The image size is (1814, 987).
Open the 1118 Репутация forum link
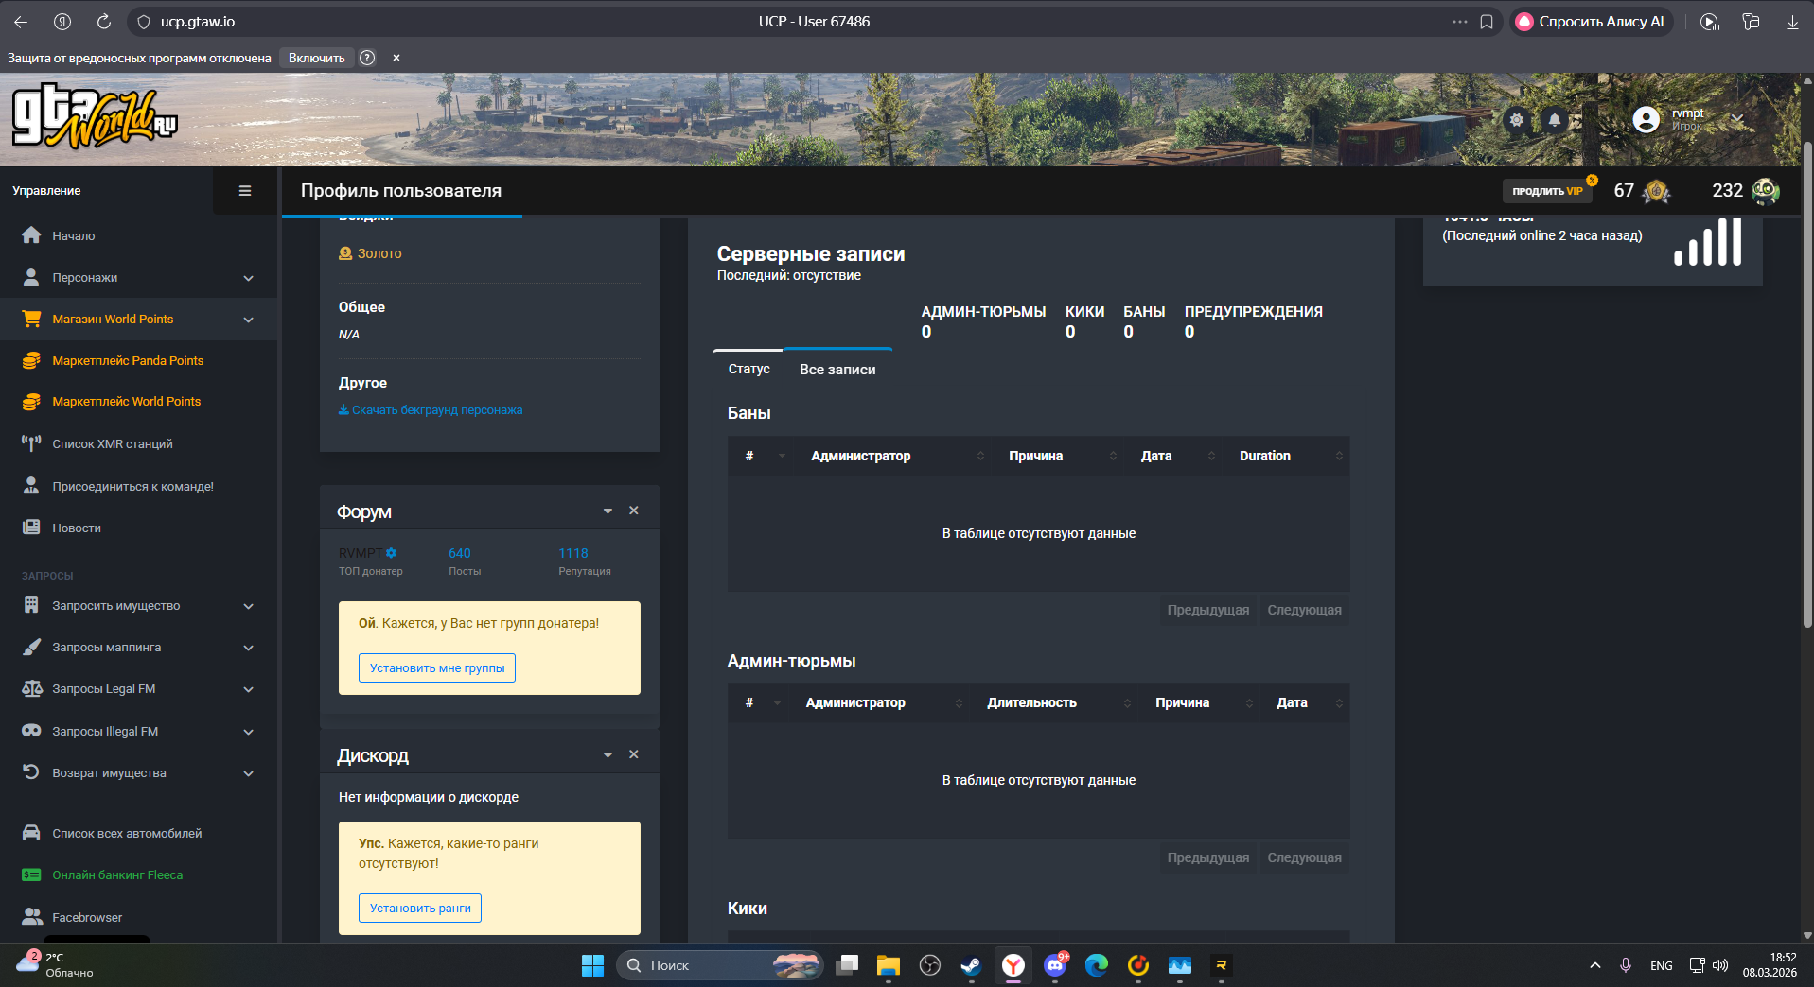tap(573, 553)
